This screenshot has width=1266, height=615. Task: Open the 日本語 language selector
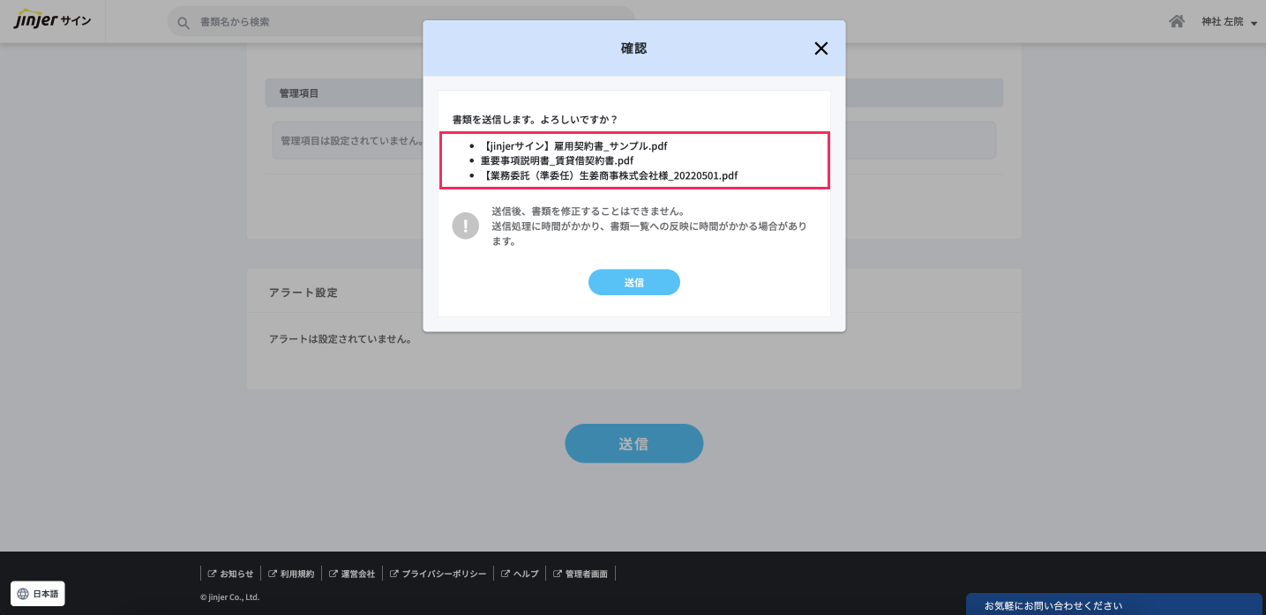38,594
